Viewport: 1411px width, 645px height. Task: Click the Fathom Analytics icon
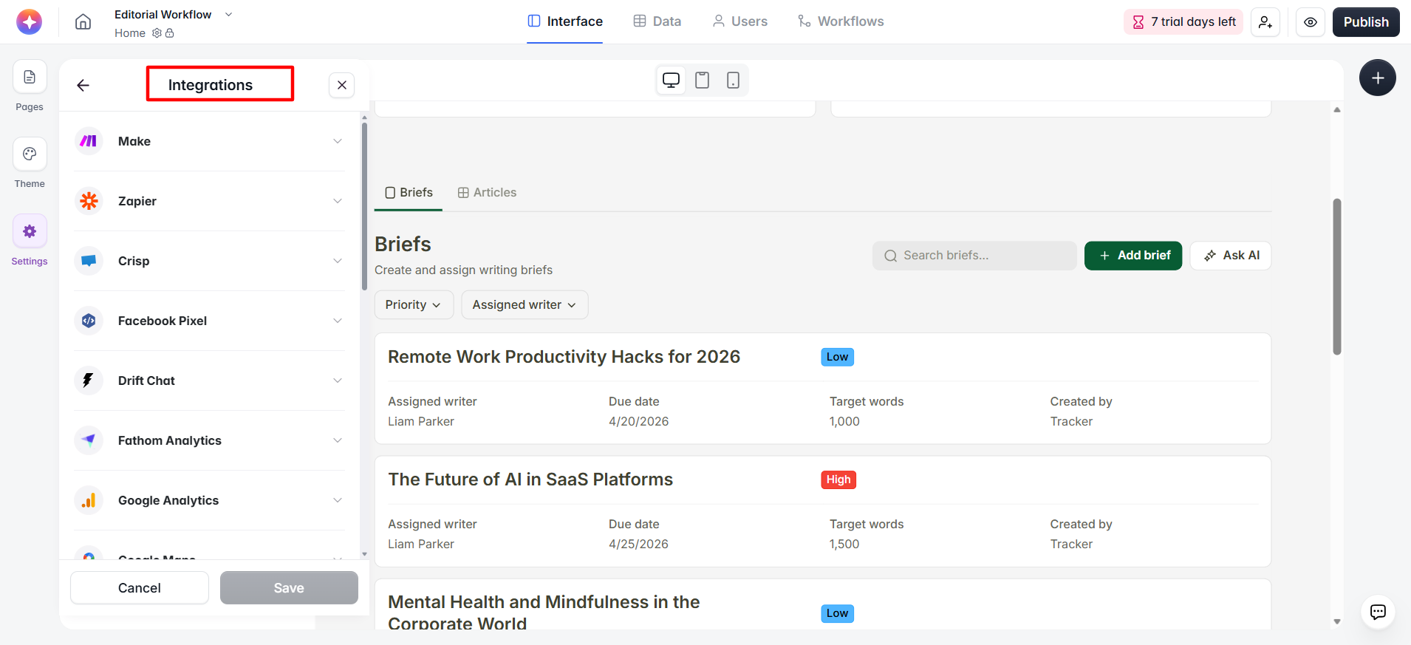pyautogui.click(x=89, y=440)
